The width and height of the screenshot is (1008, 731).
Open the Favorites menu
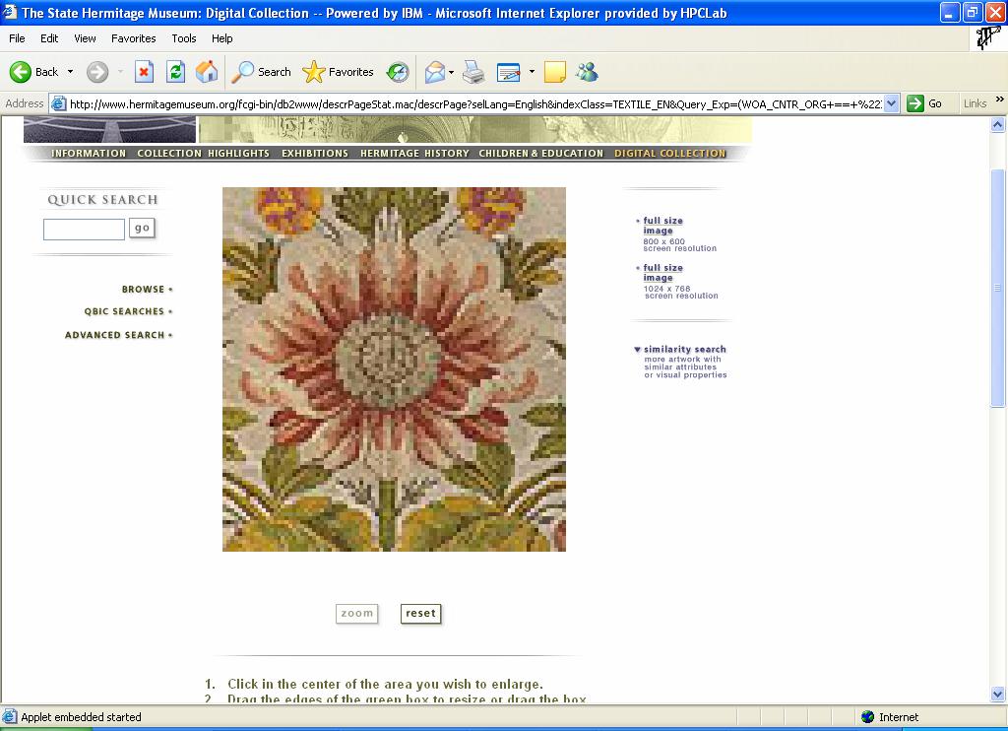point(133,38)
